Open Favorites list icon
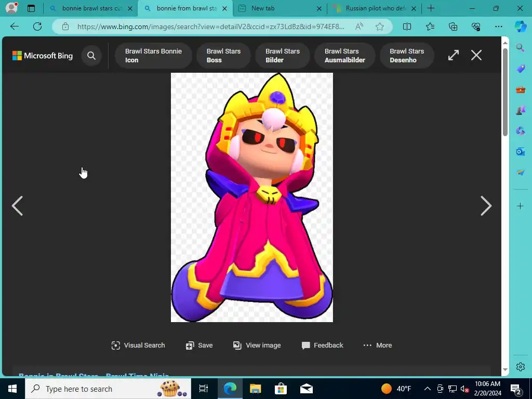 pos(430,26)
